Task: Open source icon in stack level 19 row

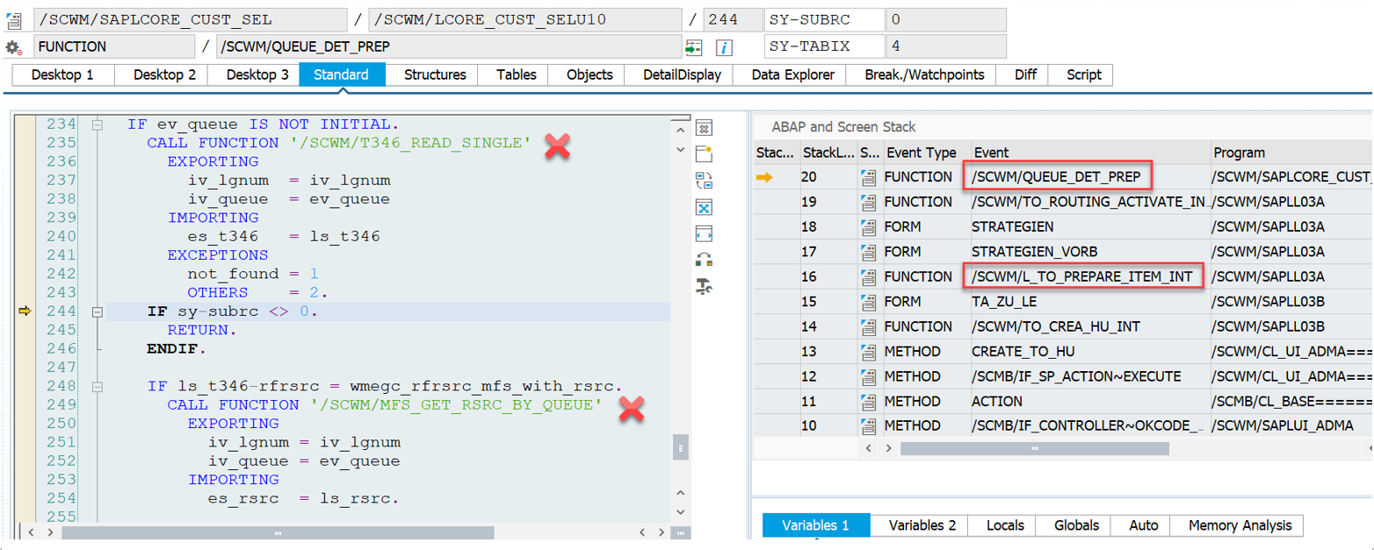Action: [867, 202]
